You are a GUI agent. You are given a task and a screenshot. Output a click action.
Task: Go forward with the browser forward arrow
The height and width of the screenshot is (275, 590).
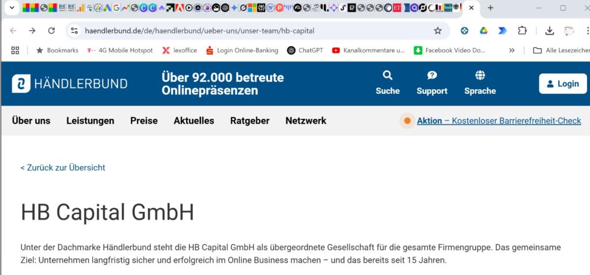(32, 31)
